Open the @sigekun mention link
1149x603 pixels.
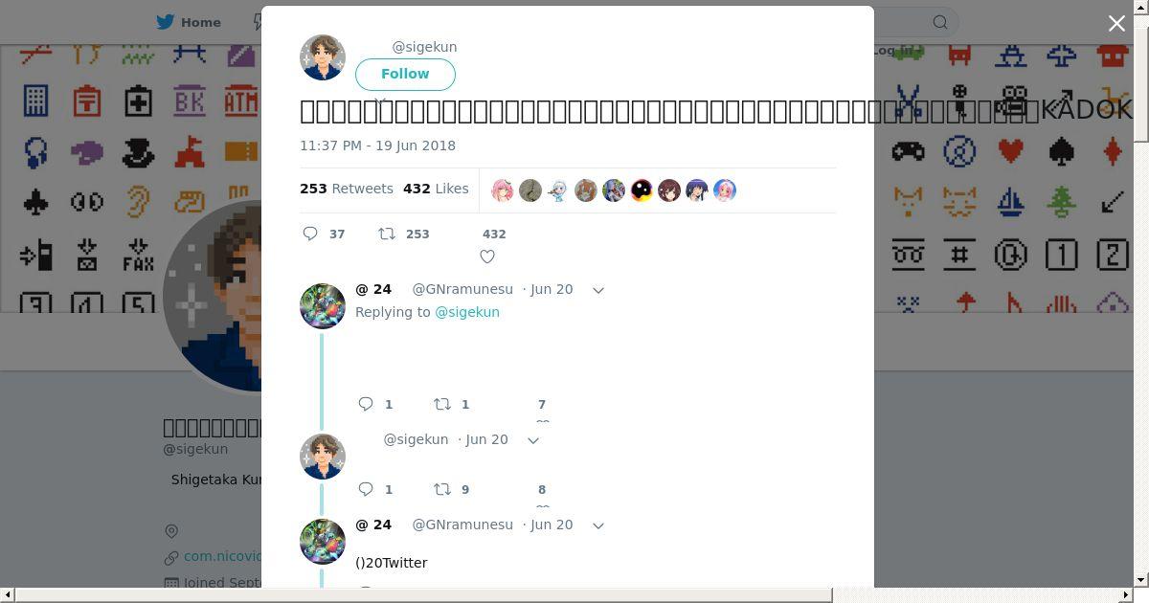pyautogui.click(x=467, y=312)
